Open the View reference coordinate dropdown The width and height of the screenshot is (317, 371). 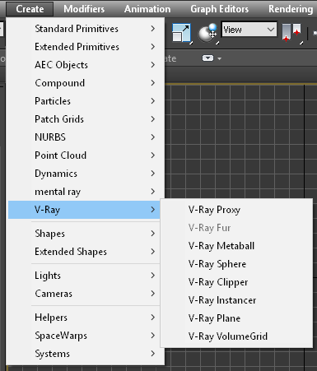pyautogui.click(x=249, y=30)
